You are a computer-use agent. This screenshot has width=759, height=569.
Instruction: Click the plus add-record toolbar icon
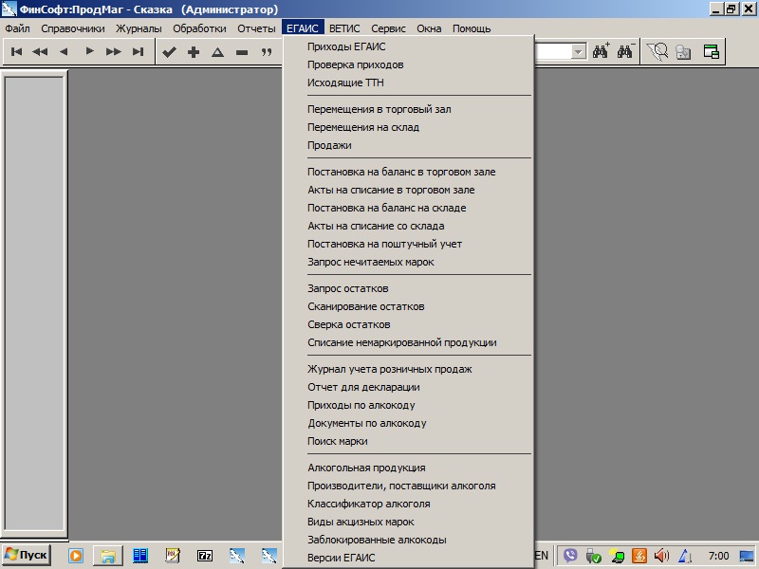(x=194, y=52)
